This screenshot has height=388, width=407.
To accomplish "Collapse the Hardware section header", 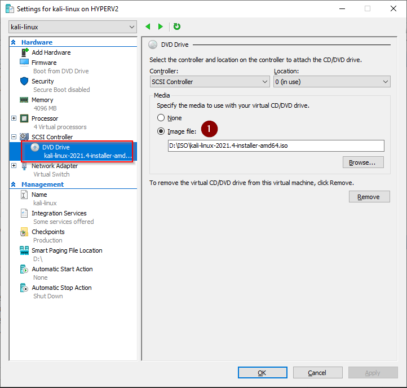I will click(x=14, y=42).
